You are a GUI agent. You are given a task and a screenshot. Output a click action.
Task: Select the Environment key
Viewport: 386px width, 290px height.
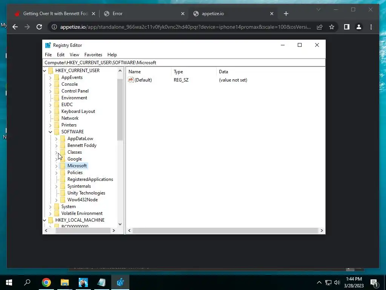[74, 98]
